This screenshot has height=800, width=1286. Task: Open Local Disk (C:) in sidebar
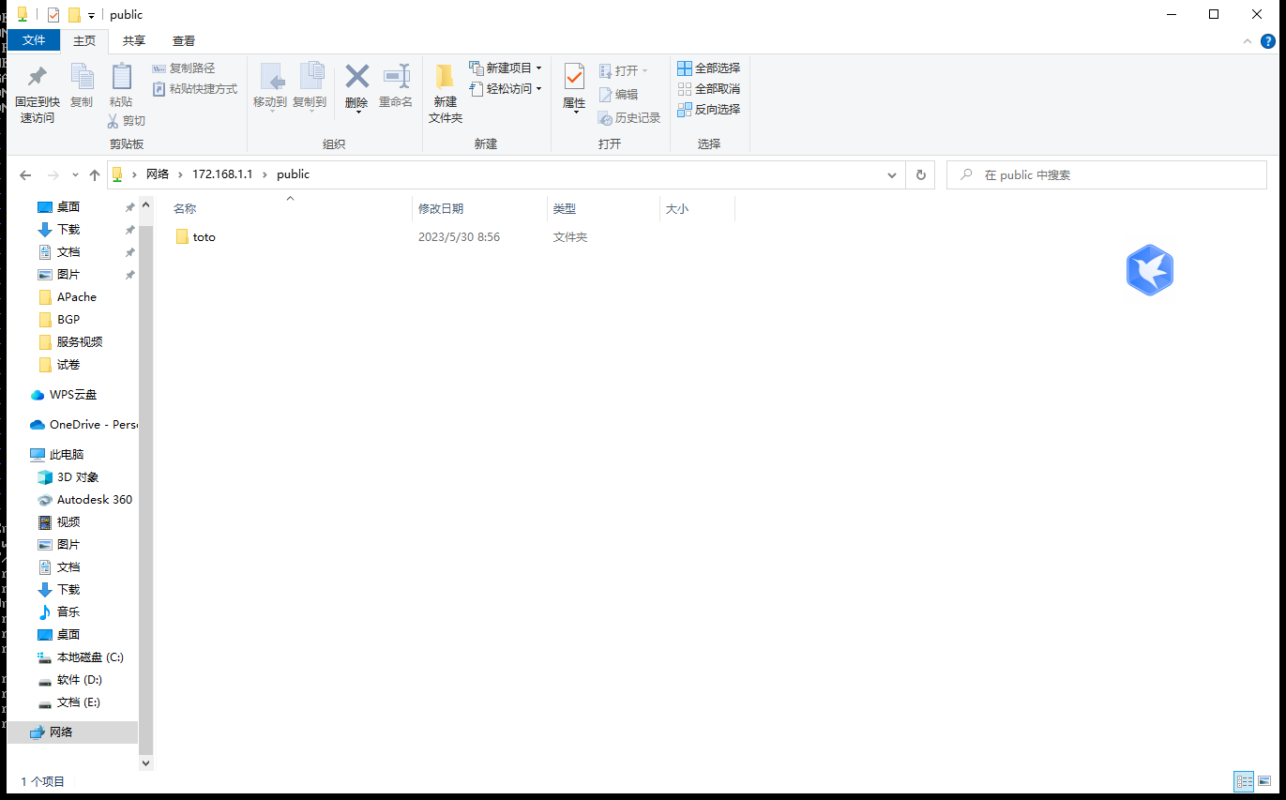pos(89,657)
